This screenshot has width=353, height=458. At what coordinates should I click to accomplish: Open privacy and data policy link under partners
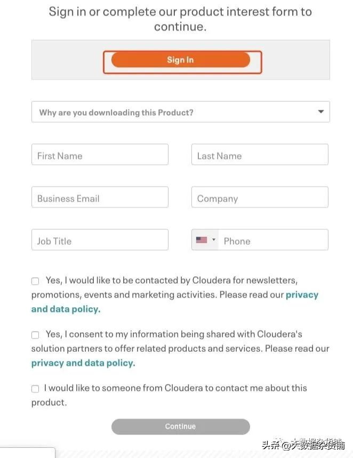pyautogui.click(x=83, y=363)
